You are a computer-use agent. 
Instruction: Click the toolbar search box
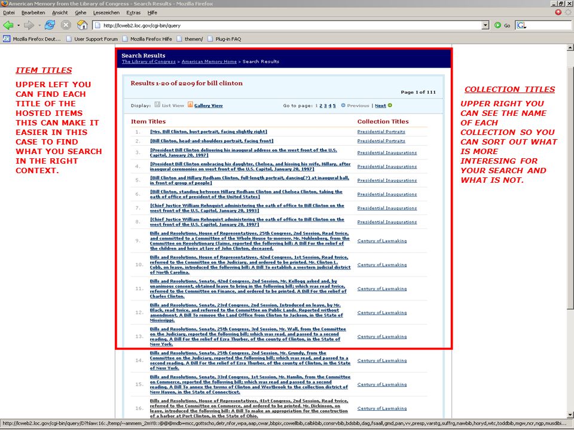[x=549, y=26]
